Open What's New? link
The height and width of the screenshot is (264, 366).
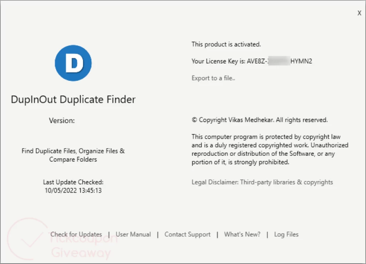(x=242, y=234)
